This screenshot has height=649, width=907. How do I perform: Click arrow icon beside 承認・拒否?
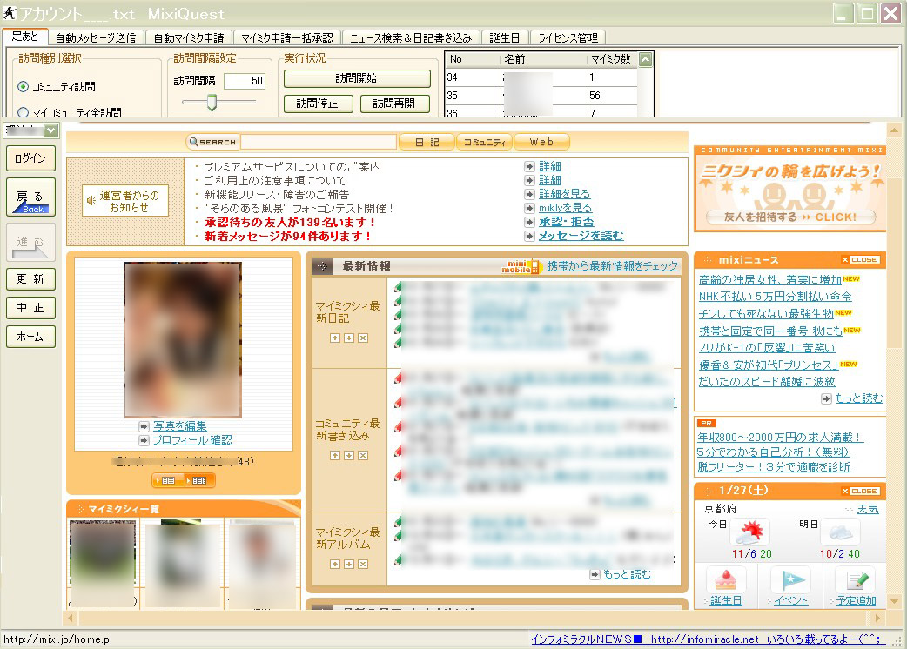tap(529, 222)
